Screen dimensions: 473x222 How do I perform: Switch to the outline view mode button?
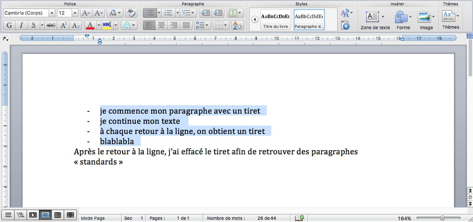click(x=20, y=215)
